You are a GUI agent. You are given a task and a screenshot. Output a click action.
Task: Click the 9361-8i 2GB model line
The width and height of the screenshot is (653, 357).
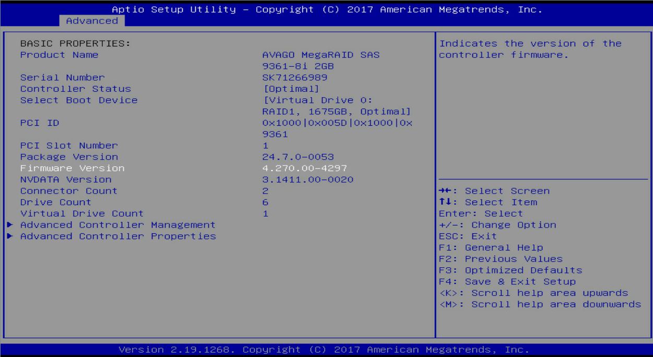(298, 66)
